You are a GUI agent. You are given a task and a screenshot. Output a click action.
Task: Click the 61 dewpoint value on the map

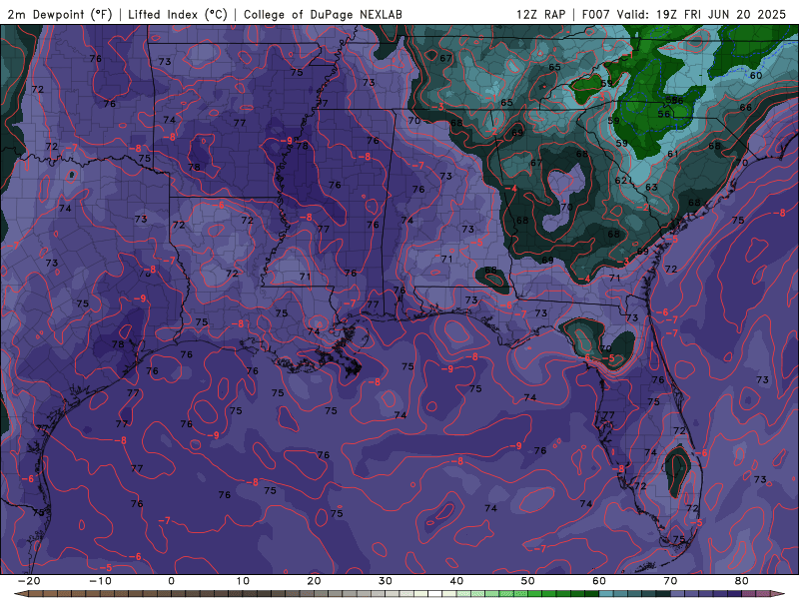(672, 154)
